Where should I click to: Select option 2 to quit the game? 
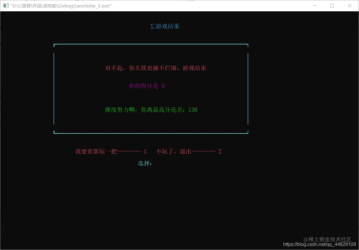[220, 151]
